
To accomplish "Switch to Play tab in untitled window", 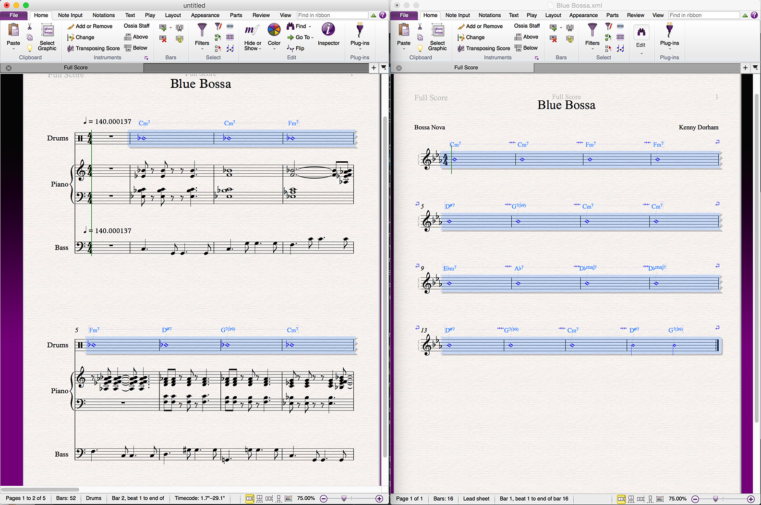I will tap(150, 15).
